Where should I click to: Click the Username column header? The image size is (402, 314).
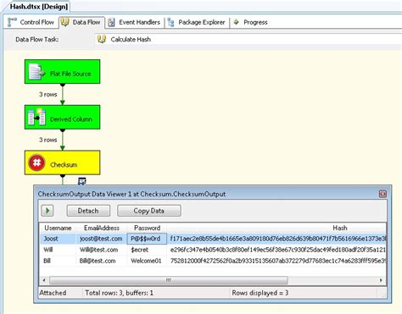point(58,228)
